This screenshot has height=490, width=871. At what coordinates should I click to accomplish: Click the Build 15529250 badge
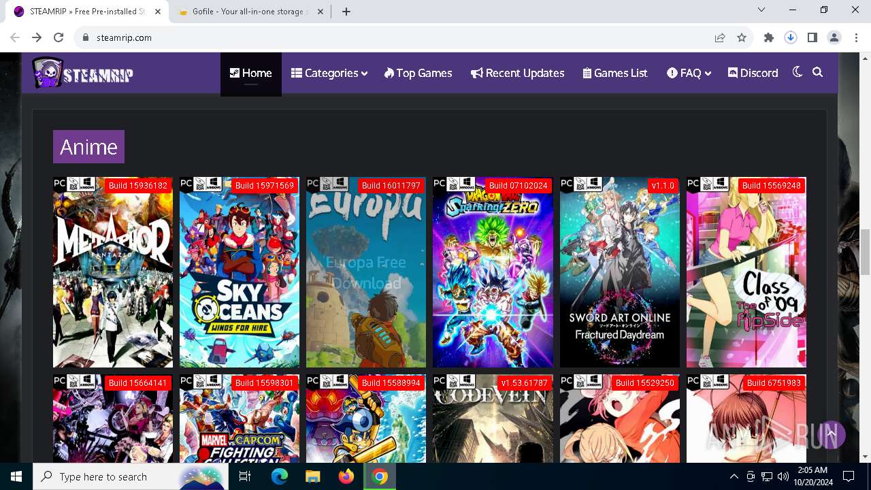coord(644,383)
